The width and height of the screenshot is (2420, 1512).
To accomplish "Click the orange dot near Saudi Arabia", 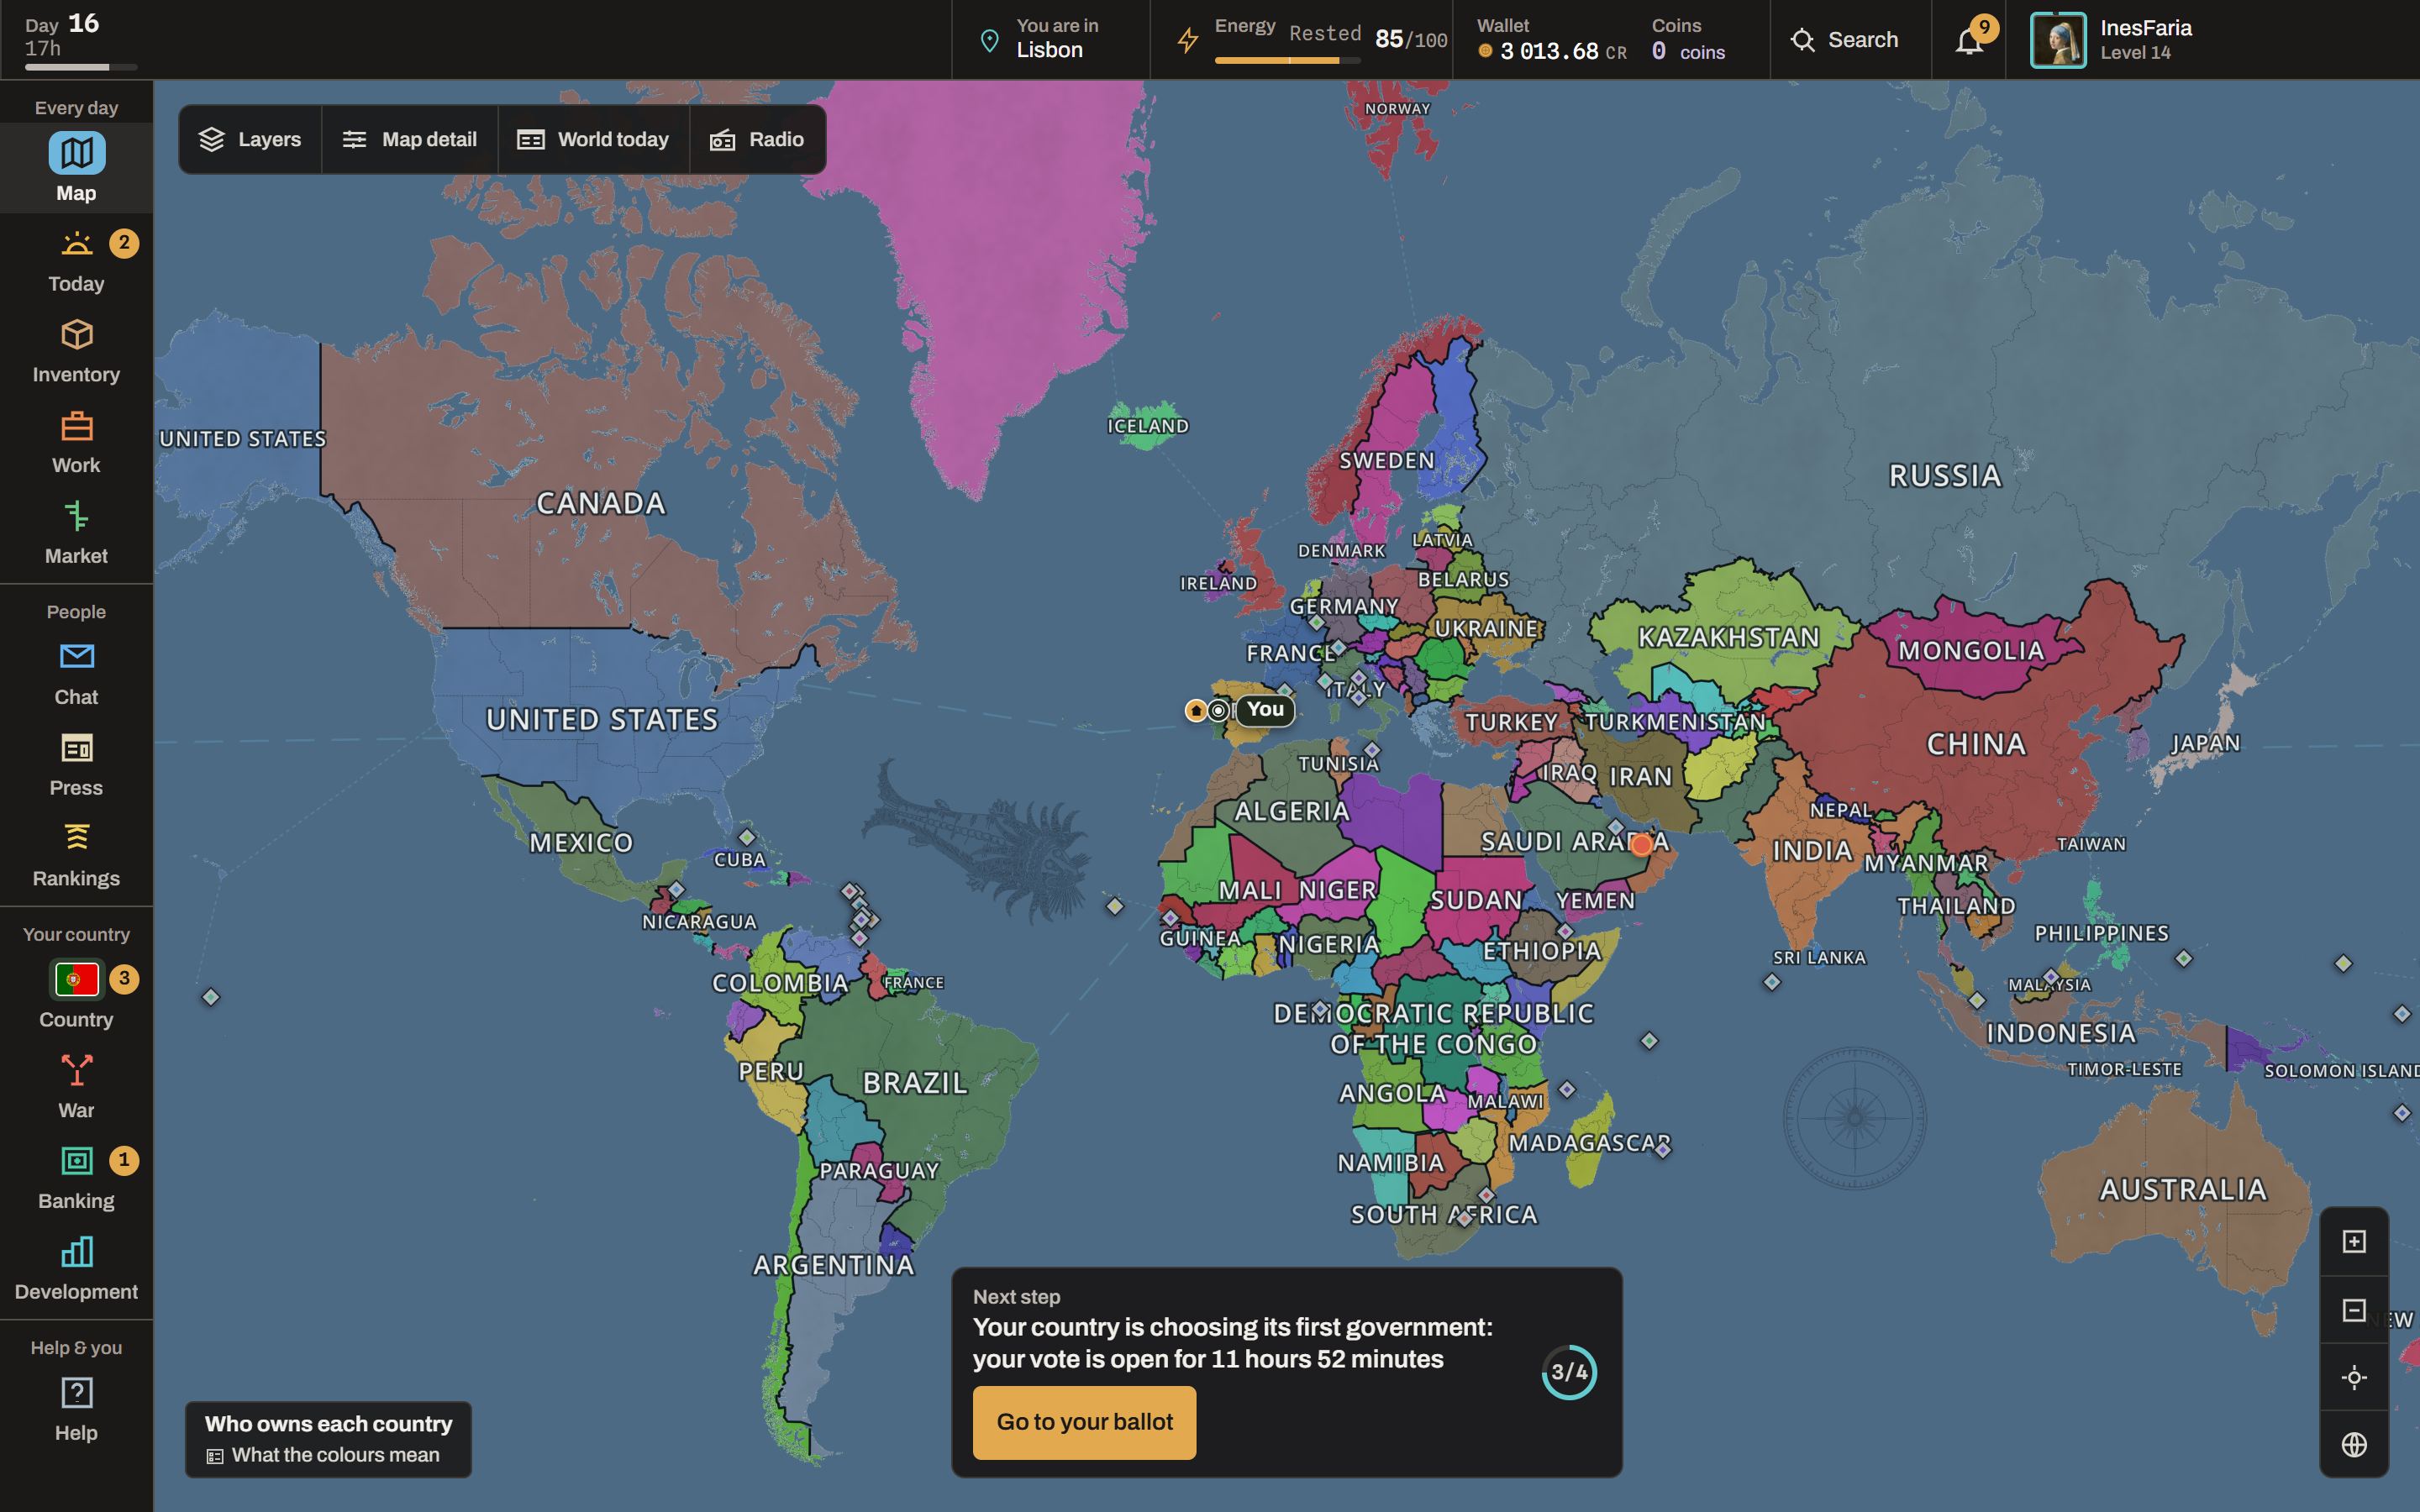I will 1641,845.
